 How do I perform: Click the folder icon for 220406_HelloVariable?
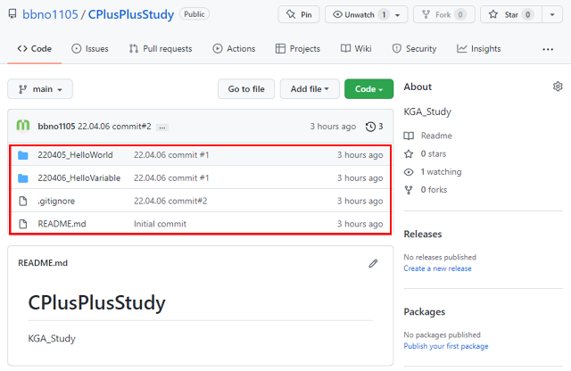point(23,178)
